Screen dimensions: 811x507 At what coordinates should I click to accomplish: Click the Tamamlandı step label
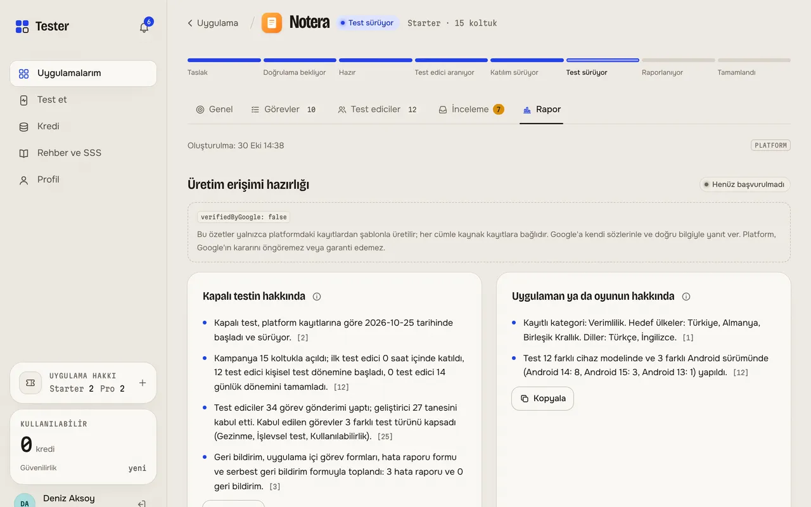coord(736,73)
